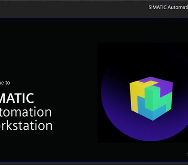Click the black splash background left of artwork
188x165 pixels.
(70, 56)
